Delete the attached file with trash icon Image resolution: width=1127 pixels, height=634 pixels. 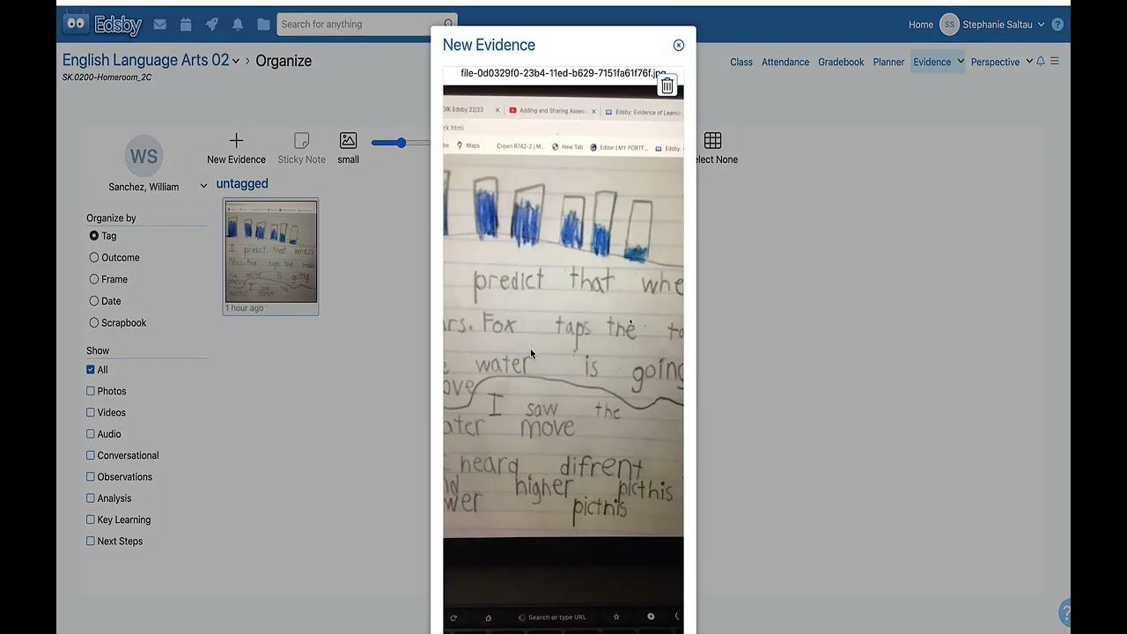coord(667,85)
